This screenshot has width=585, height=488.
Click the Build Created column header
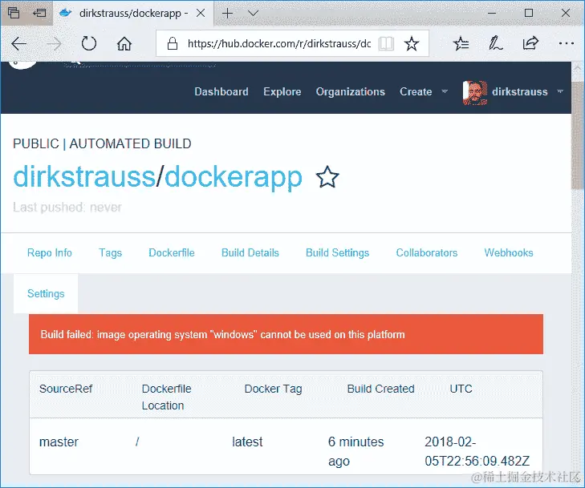(x=380, y=389)
